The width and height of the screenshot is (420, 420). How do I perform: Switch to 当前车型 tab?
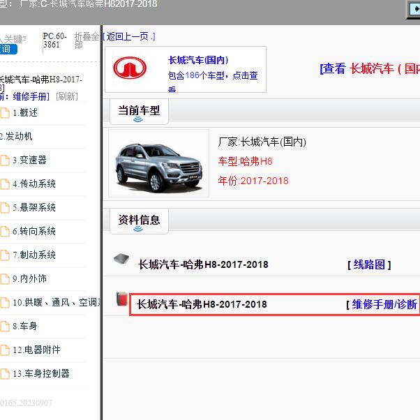coord(139,111)
